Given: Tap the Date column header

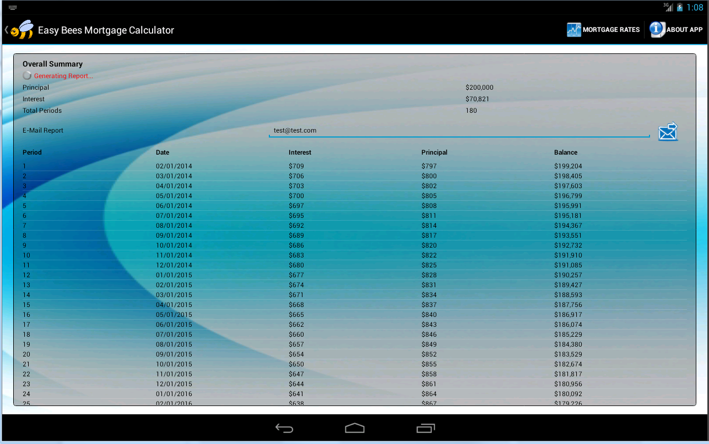Looking at the screenshot, I should point(163,152).
